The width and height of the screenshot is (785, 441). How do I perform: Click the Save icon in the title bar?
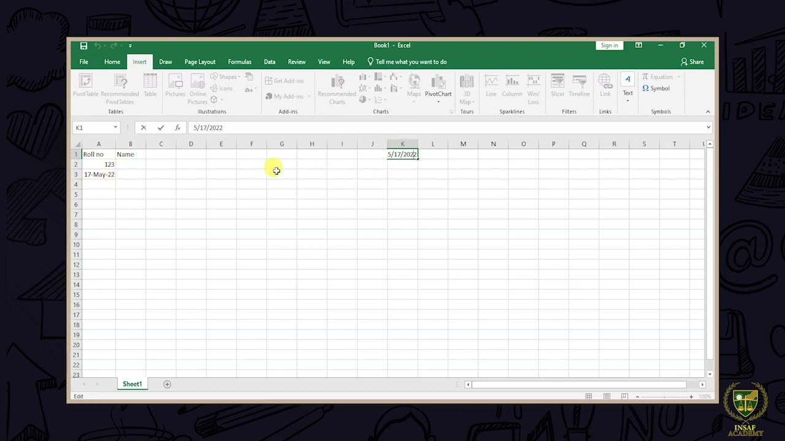pos(83,45)
